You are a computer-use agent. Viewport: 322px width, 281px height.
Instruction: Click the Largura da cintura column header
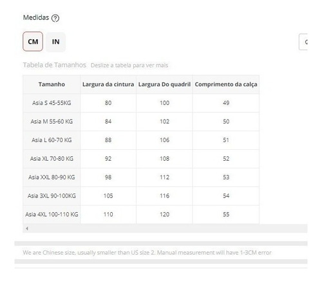(108, 84)
